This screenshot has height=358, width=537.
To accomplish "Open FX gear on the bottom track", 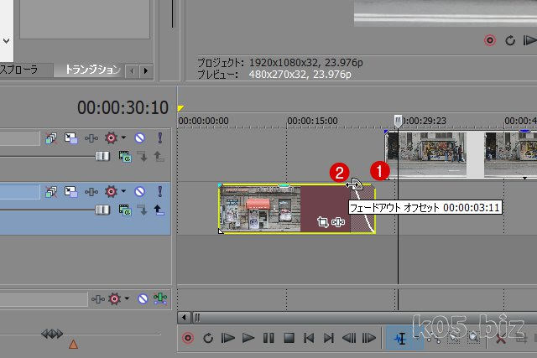I will (114, 299).
